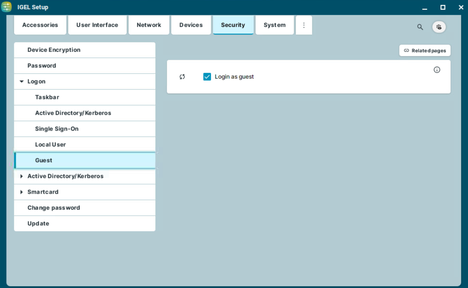Screen dimensions: 468x288
Task: Open the Single Sign-On settings page
Action: (x=57, y=129)
